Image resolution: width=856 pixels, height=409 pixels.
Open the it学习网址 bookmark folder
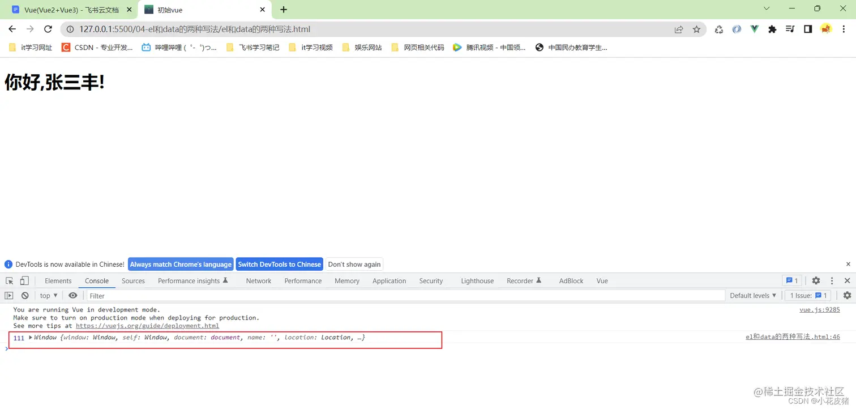(31, 48)
